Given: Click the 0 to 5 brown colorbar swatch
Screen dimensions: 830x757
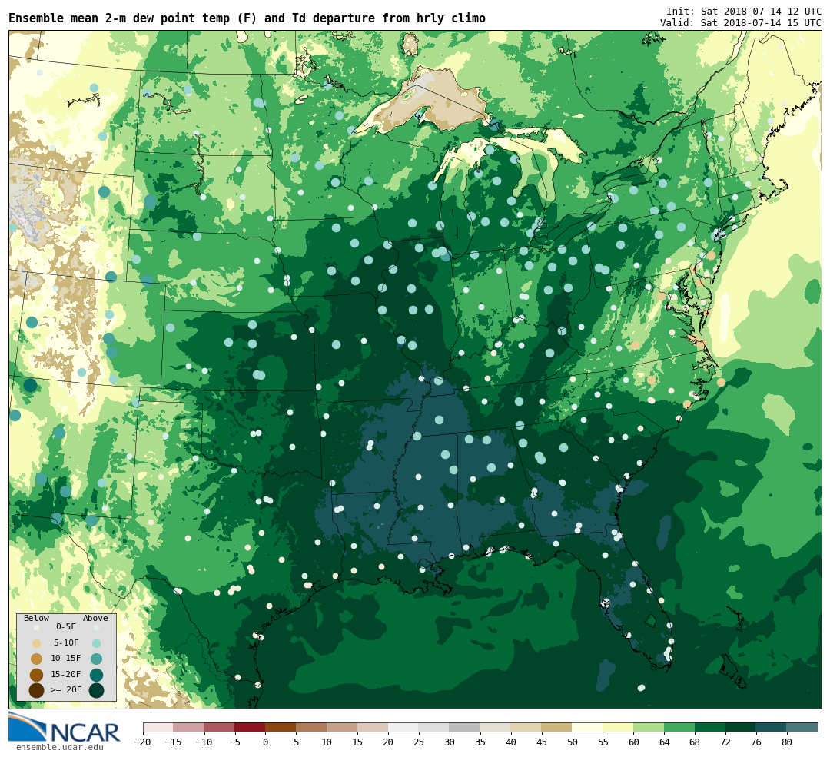Looking at the screenshot, I should 281,728.
